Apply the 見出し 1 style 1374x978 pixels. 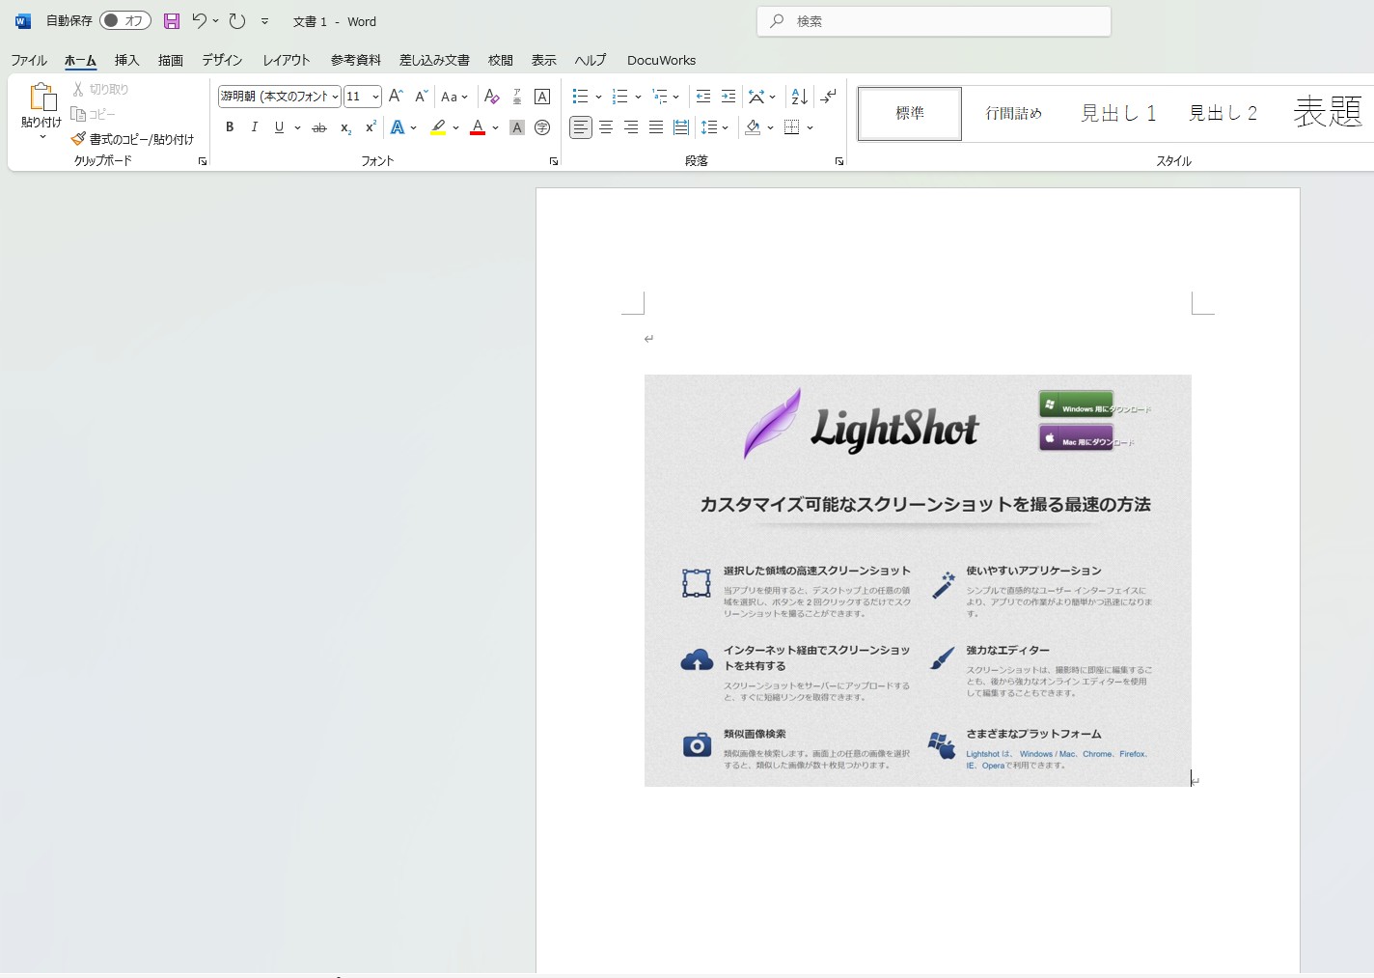point(1117,113)
